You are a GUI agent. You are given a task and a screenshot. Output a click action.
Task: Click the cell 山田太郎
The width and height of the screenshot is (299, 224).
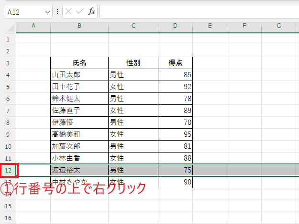pos(79,75)
